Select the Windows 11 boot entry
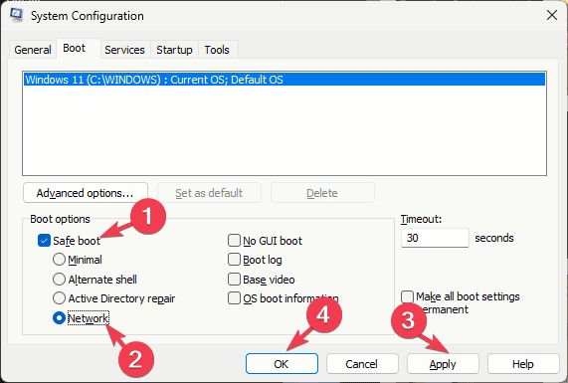Image resolution: width=568 pixels, height=383 pixels. click(284, 80)
